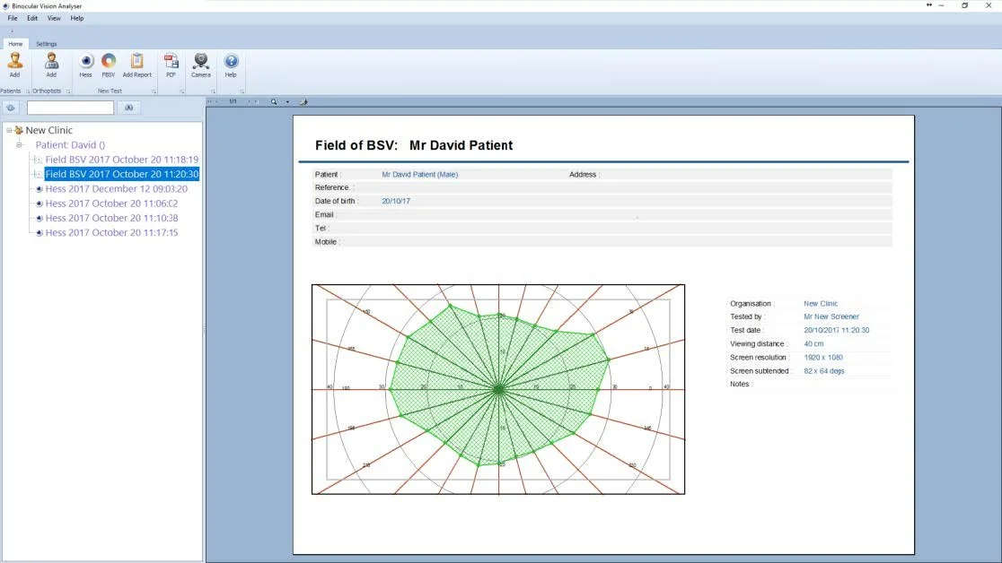
Task: Start a new Hess test
Action: click(x=85, y=65)
